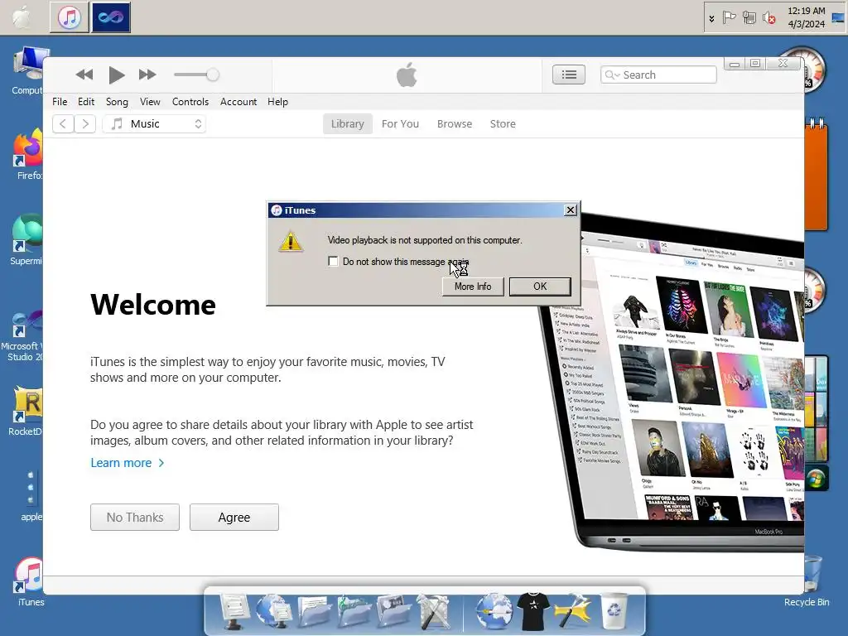
Task: Open the iTunes desktop shortcut
Action: (31, 582)
